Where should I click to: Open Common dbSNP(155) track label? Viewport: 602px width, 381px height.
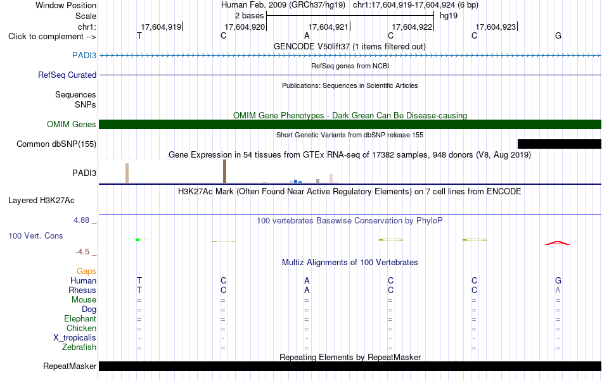(56, 144)
